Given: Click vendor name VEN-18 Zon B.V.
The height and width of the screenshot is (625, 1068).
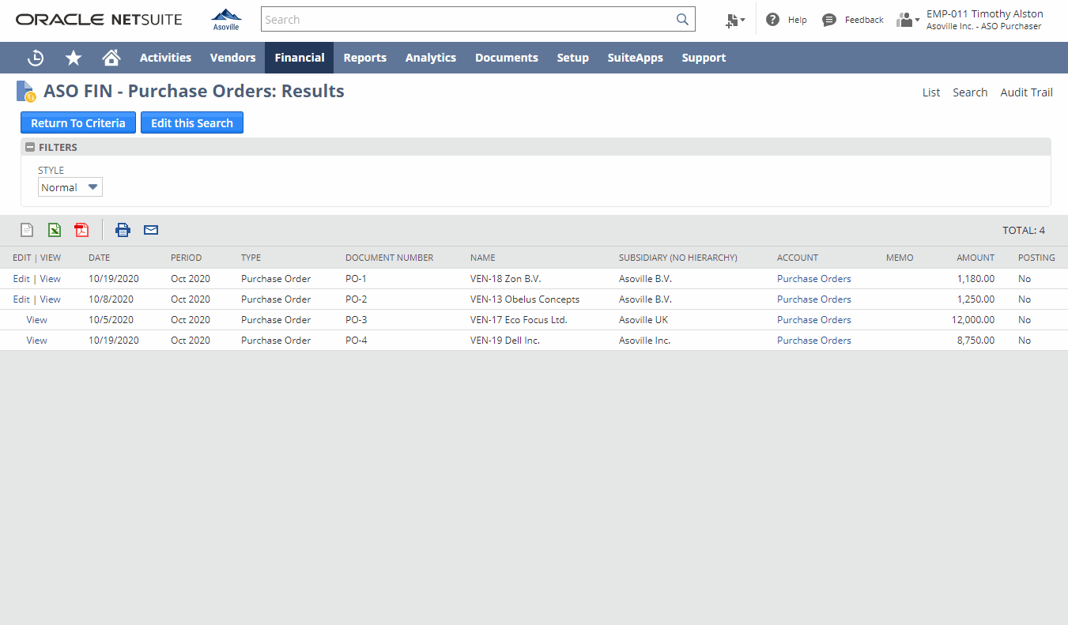Looking at the screenshot, I should pos(506,279).
